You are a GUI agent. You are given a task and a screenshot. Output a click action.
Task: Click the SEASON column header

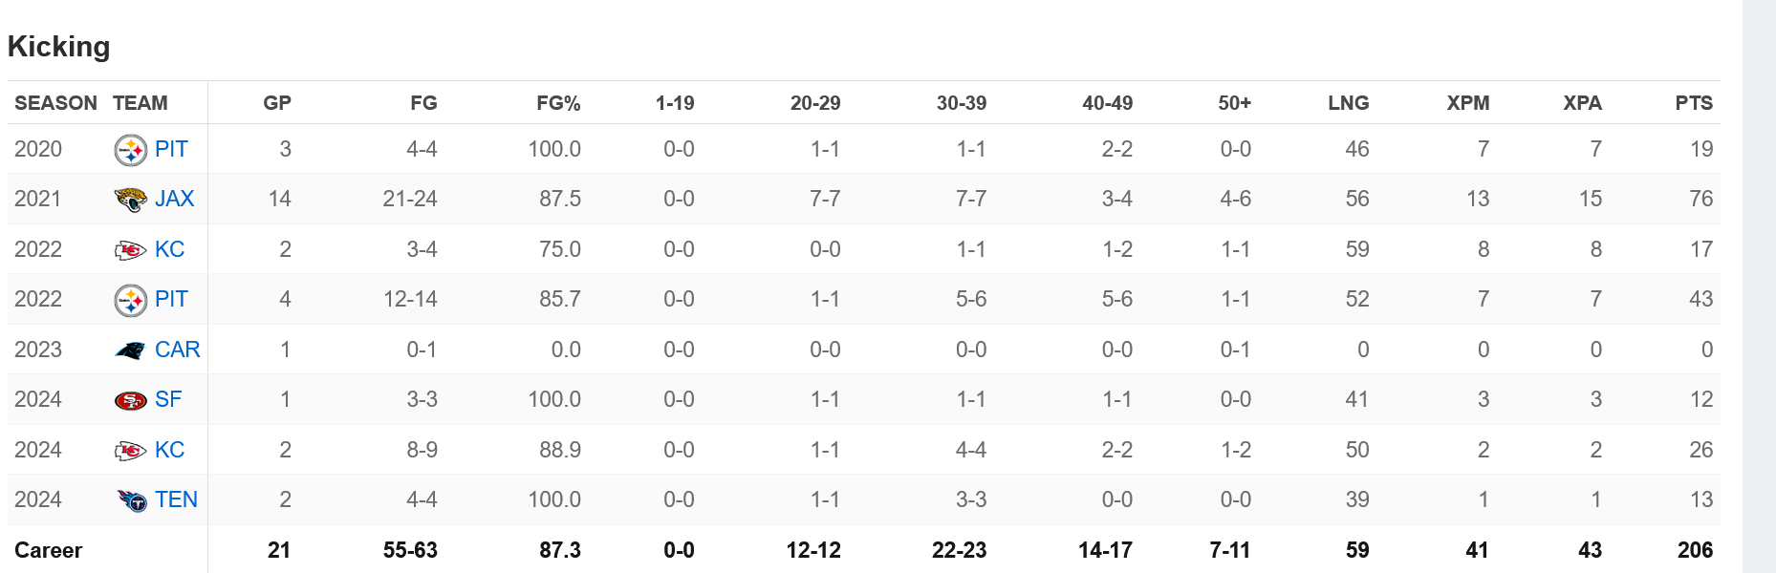click(55, 103)
